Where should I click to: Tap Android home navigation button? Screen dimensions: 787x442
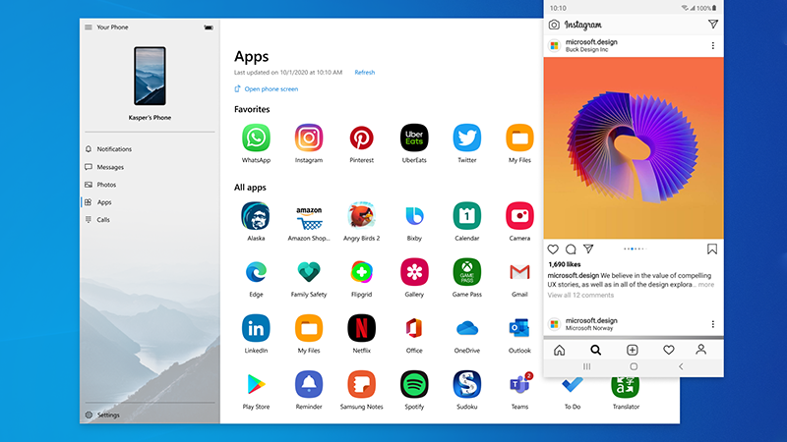[634, 366]
